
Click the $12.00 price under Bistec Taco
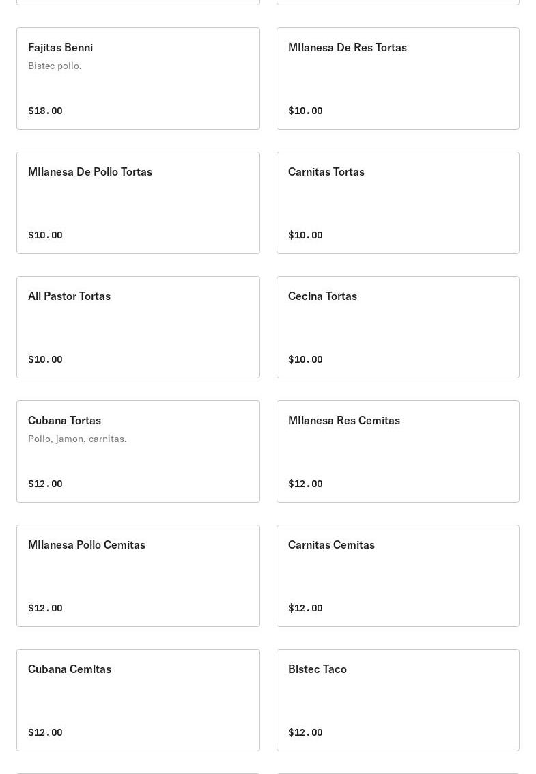[305, 732]
